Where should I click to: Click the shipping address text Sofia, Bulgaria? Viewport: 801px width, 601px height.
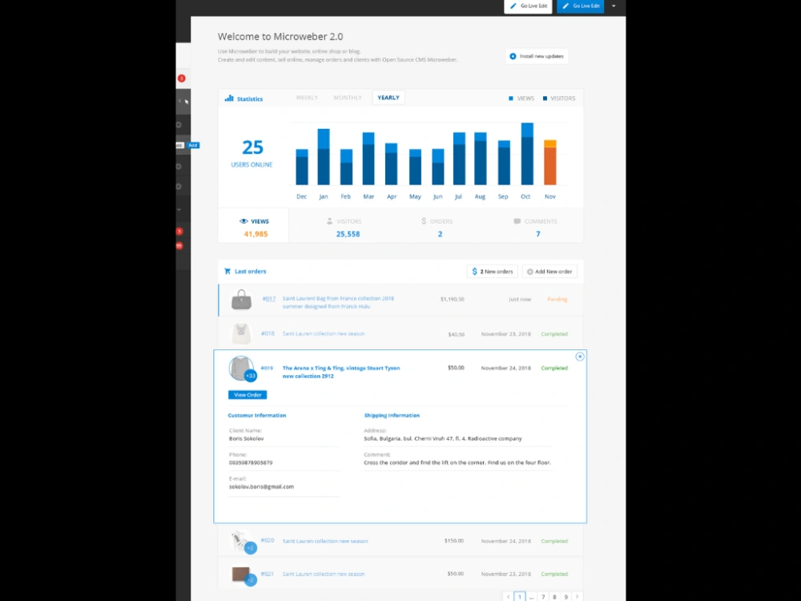point(443,438)
